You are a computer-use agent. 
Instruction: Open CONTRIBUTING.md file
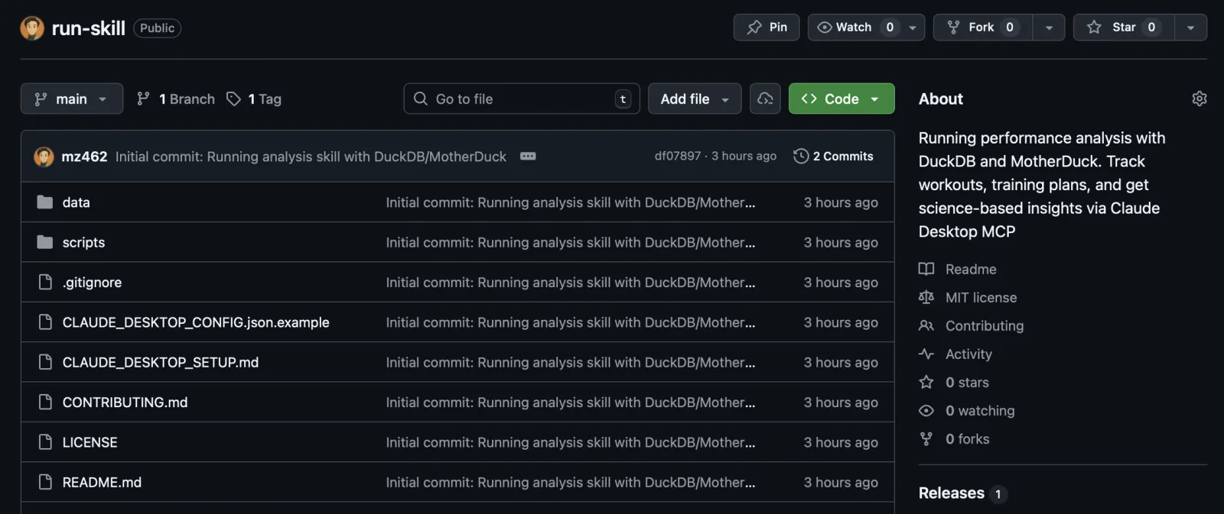point(125,402)
